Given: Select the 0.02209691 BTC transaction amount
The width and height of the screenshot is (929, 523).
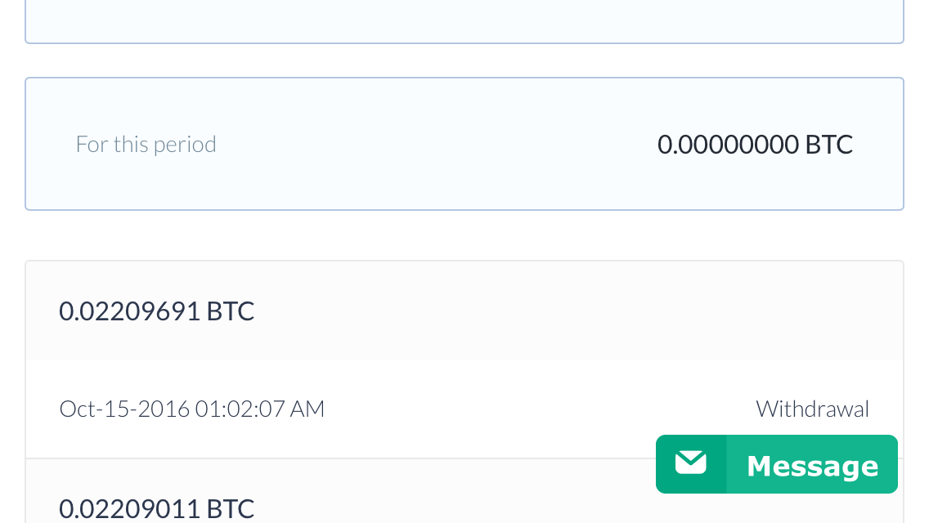Looking at the screenshot, I should (x=156, y=311).
